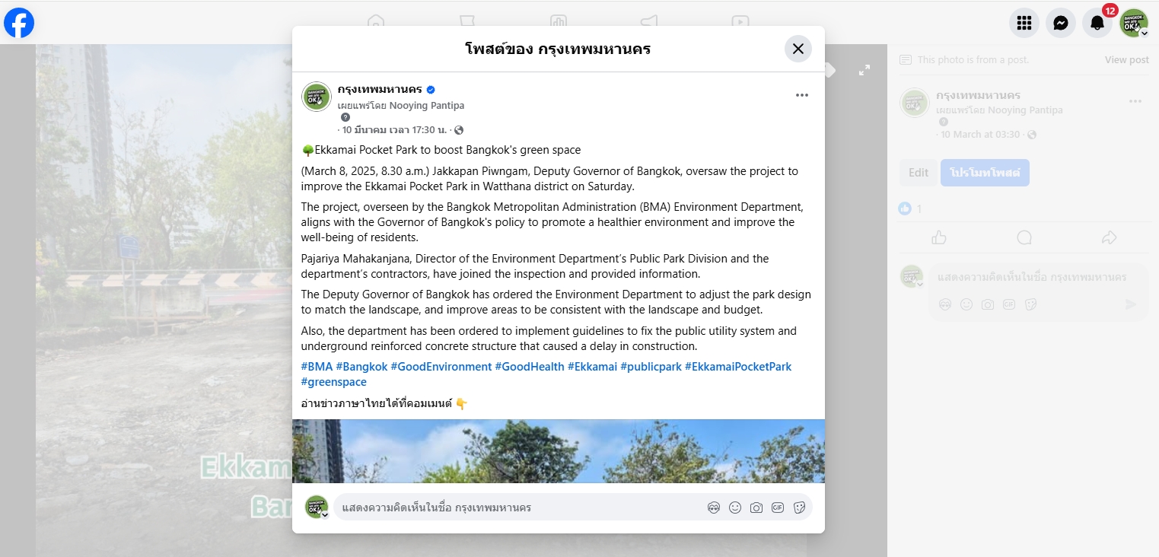The width and height of the screenshot is (1159, 557).
Task: Open the #BMA hashtag
Action: pos(317,367)
